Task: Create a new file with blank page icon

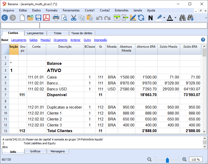Action: [x=22, y=18]
